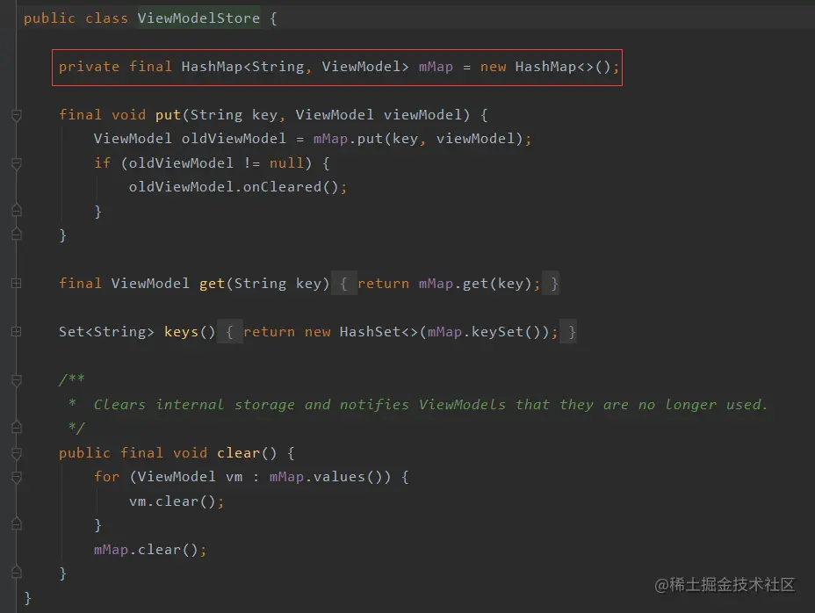815x613 pixels.
Task: Click the put method name
Action: click(x=167, y=115)
